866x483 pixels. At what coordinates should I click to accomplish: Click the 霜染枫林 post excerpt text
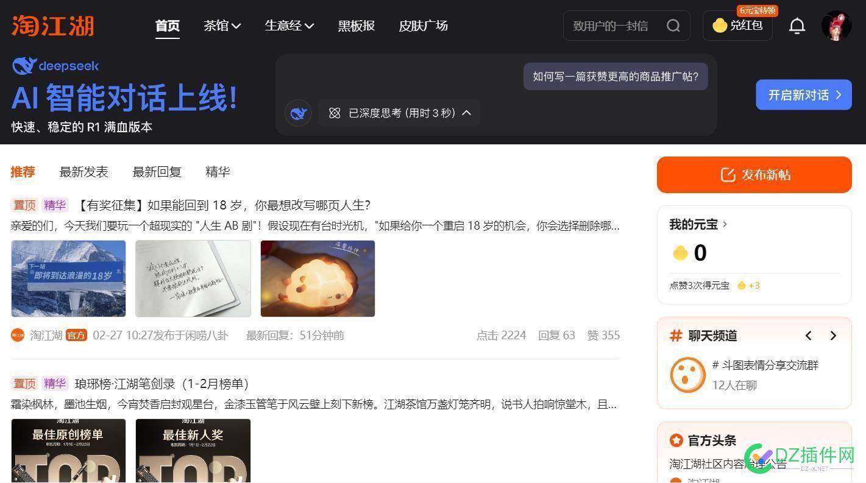click(314, 404)
